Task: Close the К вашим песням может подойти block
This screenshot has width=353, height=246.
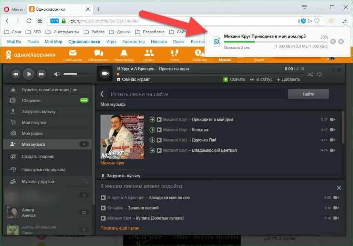Action: (339, 188)
